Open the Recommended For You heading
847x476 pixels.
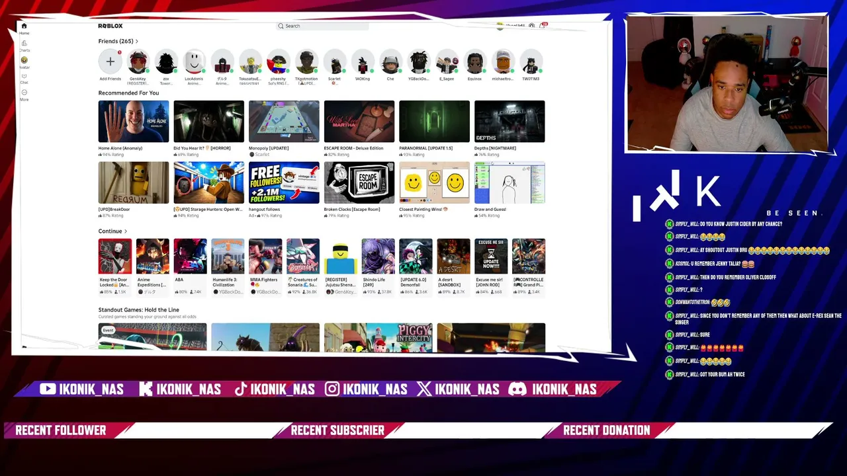tap(128, 93)
